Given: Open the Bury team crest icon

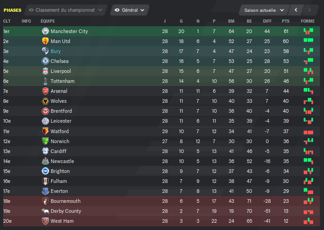Looking at the screenshot, I should point(45,51).
